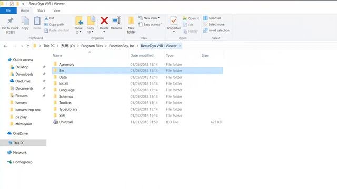Screen dimensions: 337x189
Task: Click Edit in Open group
Action: coord(189,25)
